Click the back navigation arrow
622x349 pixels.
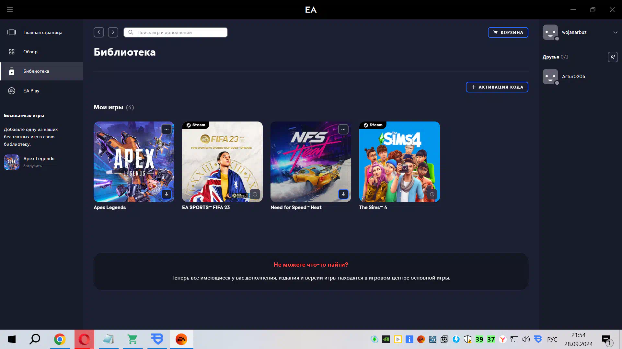click(x=99, y=32)
